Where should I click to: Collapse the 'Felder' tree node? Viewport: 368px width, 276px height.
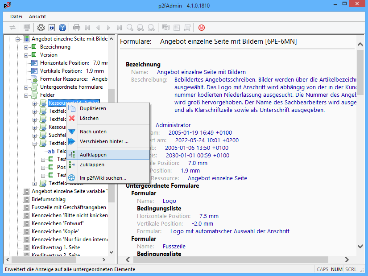tap(26, 95)
